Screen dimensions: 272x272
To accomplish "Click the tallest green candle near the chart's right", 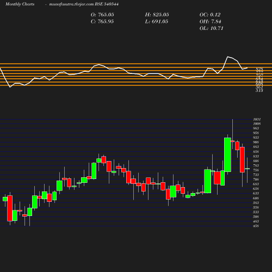I will [227, 154].
